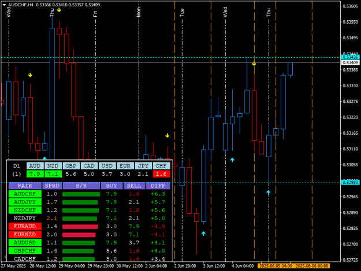Select the cyan 0.52993 price level label
The height and width of the screenshot is (271, 361).
click(x=350, y=183)
